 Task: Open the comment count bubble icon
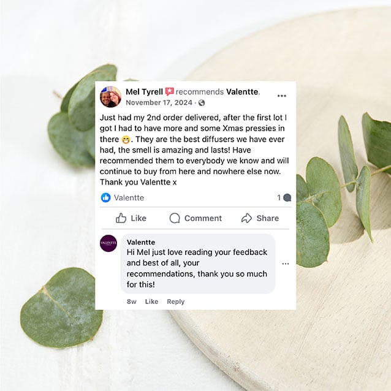tap(287, 197)
